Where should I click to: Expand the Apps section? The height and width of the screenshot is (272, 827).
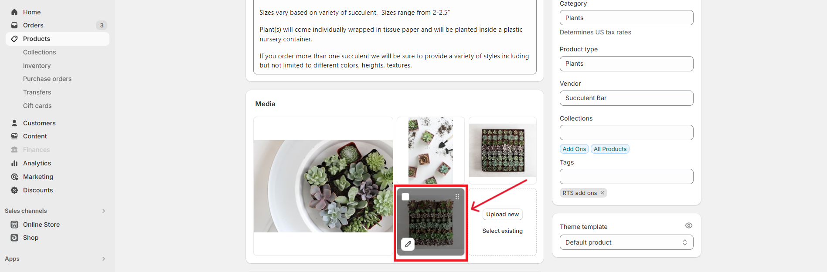pyautogui.click(x=104, y=259)
